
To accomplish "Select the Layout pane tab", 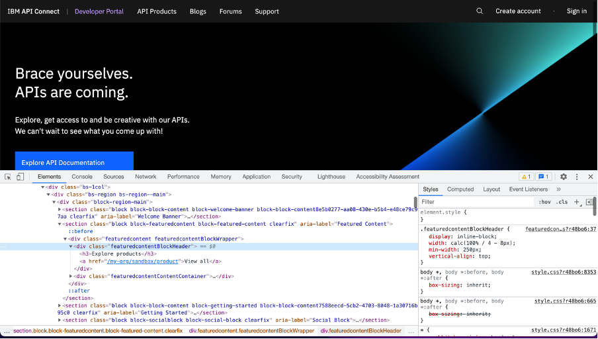I will click(491, 189).
